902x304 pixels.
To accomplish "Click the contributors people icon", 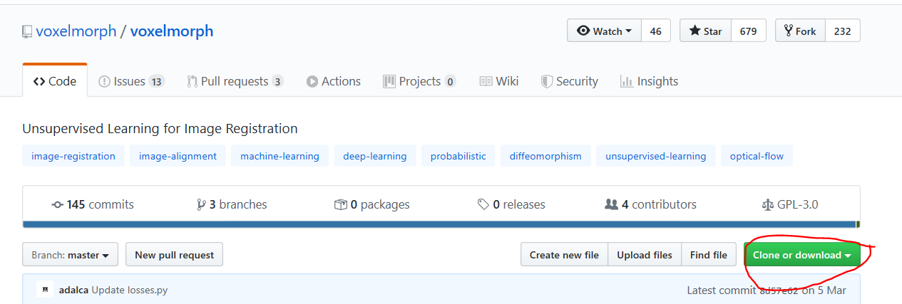I will (611, 205).
